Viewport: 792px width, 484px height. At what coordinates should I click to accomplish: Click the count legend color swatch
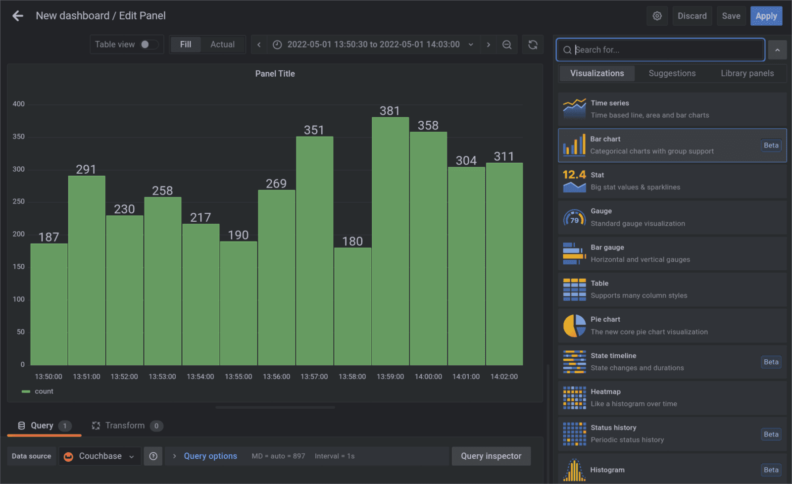pyautogui.click(x=26, y=391)
